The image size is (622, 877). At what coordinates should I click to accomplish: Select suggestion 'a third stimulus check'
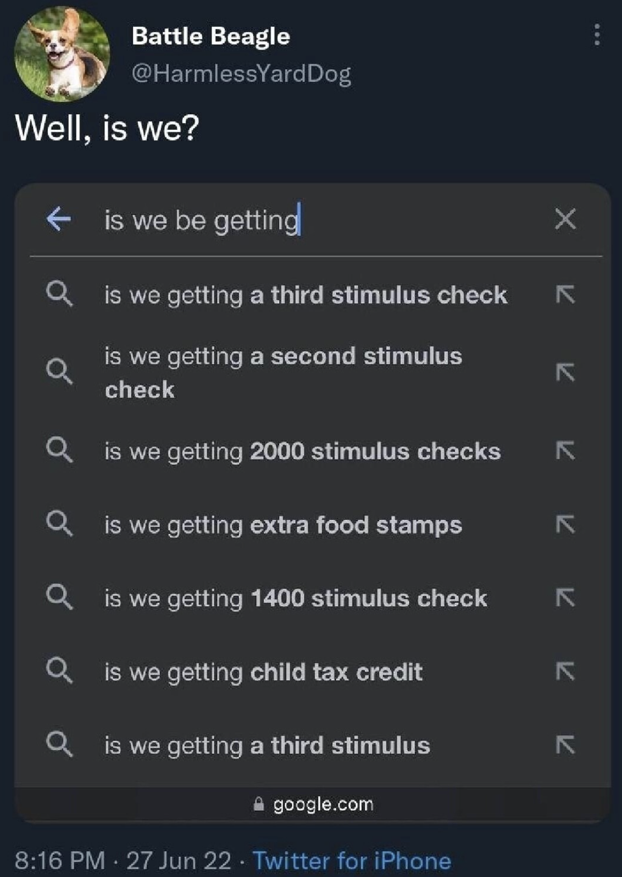tap(306, 295)
